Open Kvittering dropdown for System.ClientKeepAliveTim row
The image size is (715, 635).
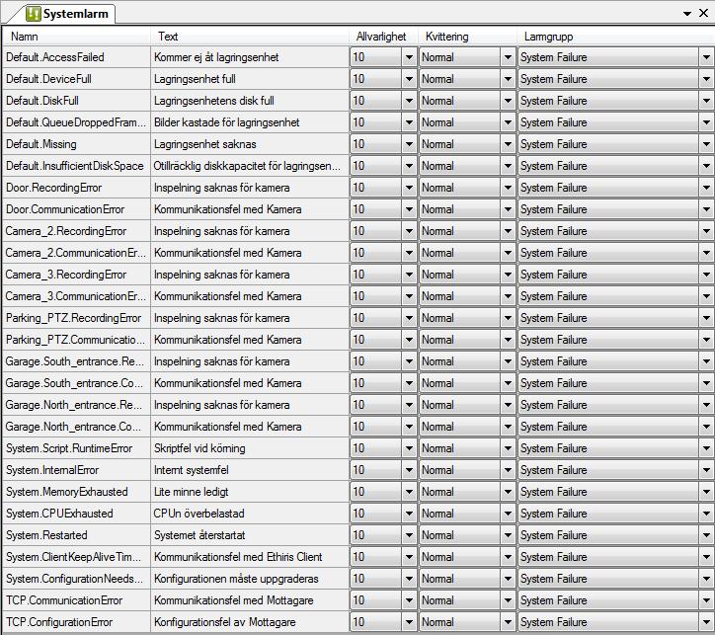pos(508,557)
